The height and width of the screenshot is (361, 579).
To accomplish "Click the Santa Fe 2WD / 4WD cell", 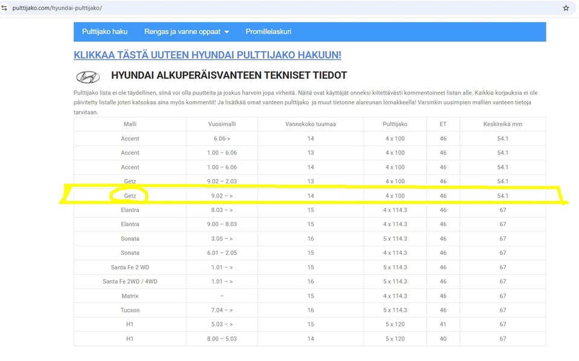I will pos(130,281).
